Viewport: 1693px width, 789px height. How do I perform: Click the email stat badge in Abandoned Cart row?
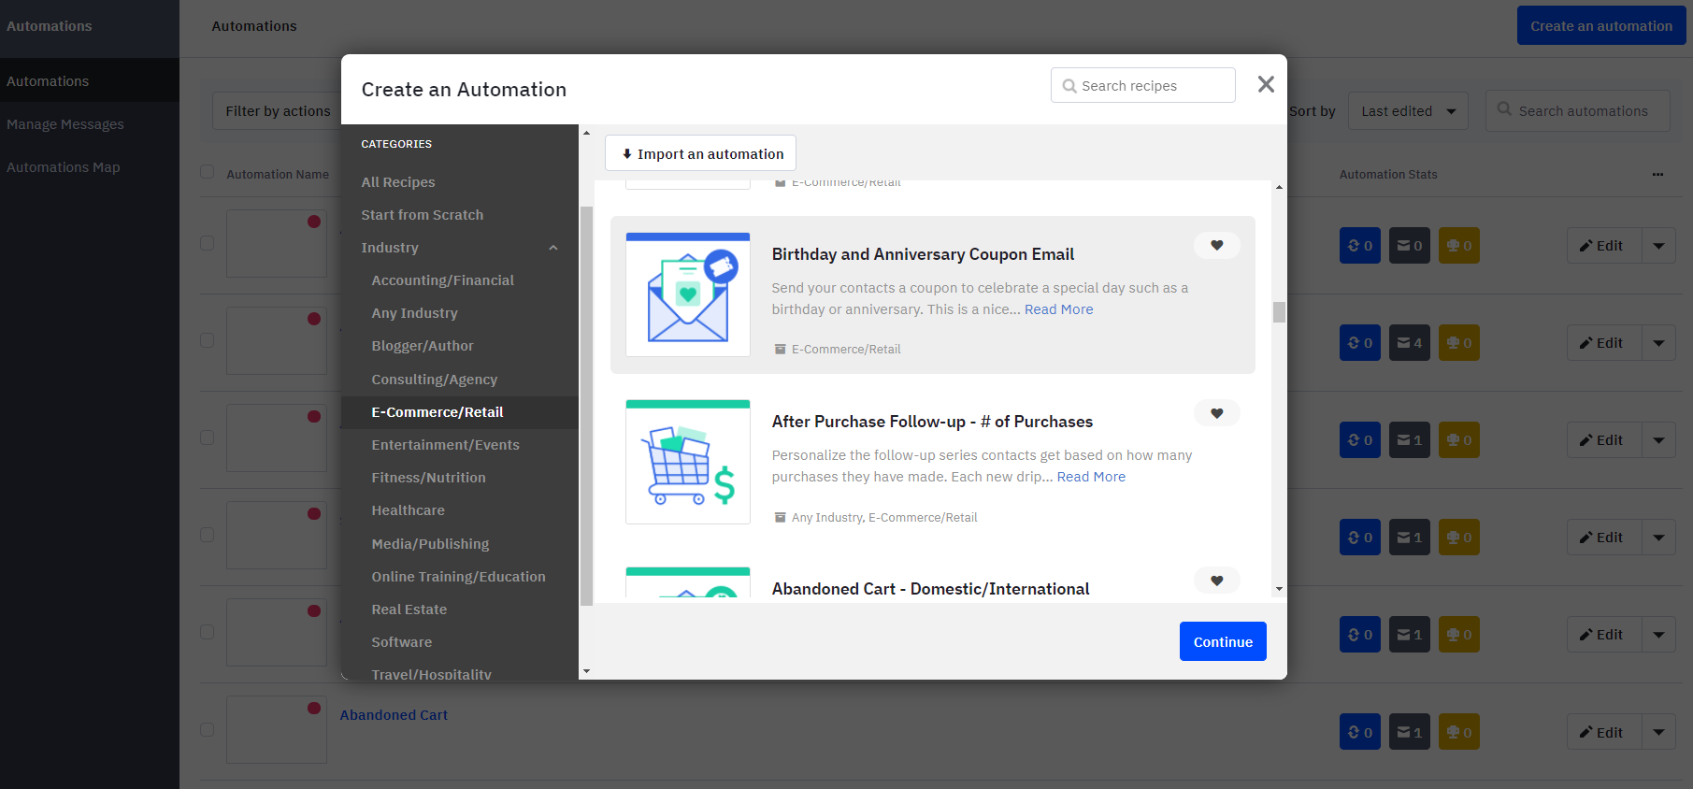point(1410,732)
